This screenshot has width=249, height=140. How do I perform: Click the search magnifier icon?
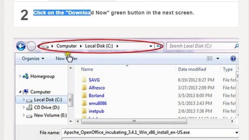[x=236, y=46]
